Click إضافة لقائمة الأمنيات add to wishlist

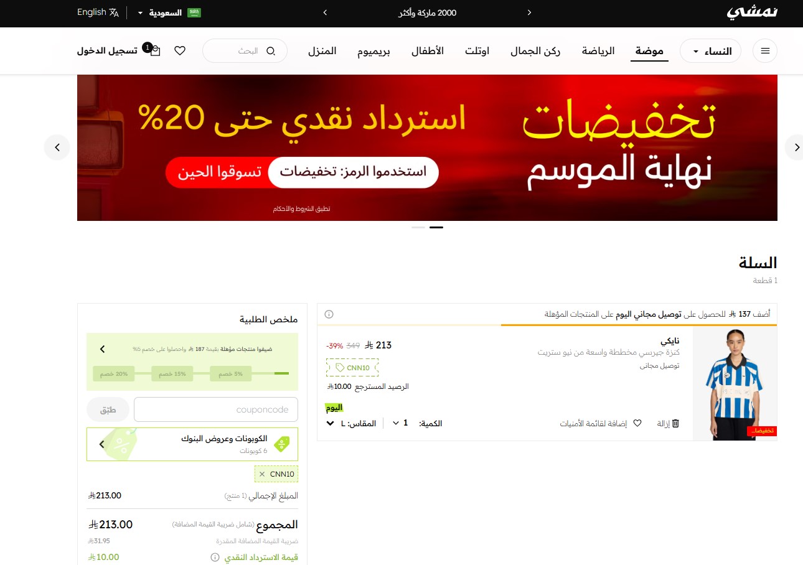click(593, 423)
